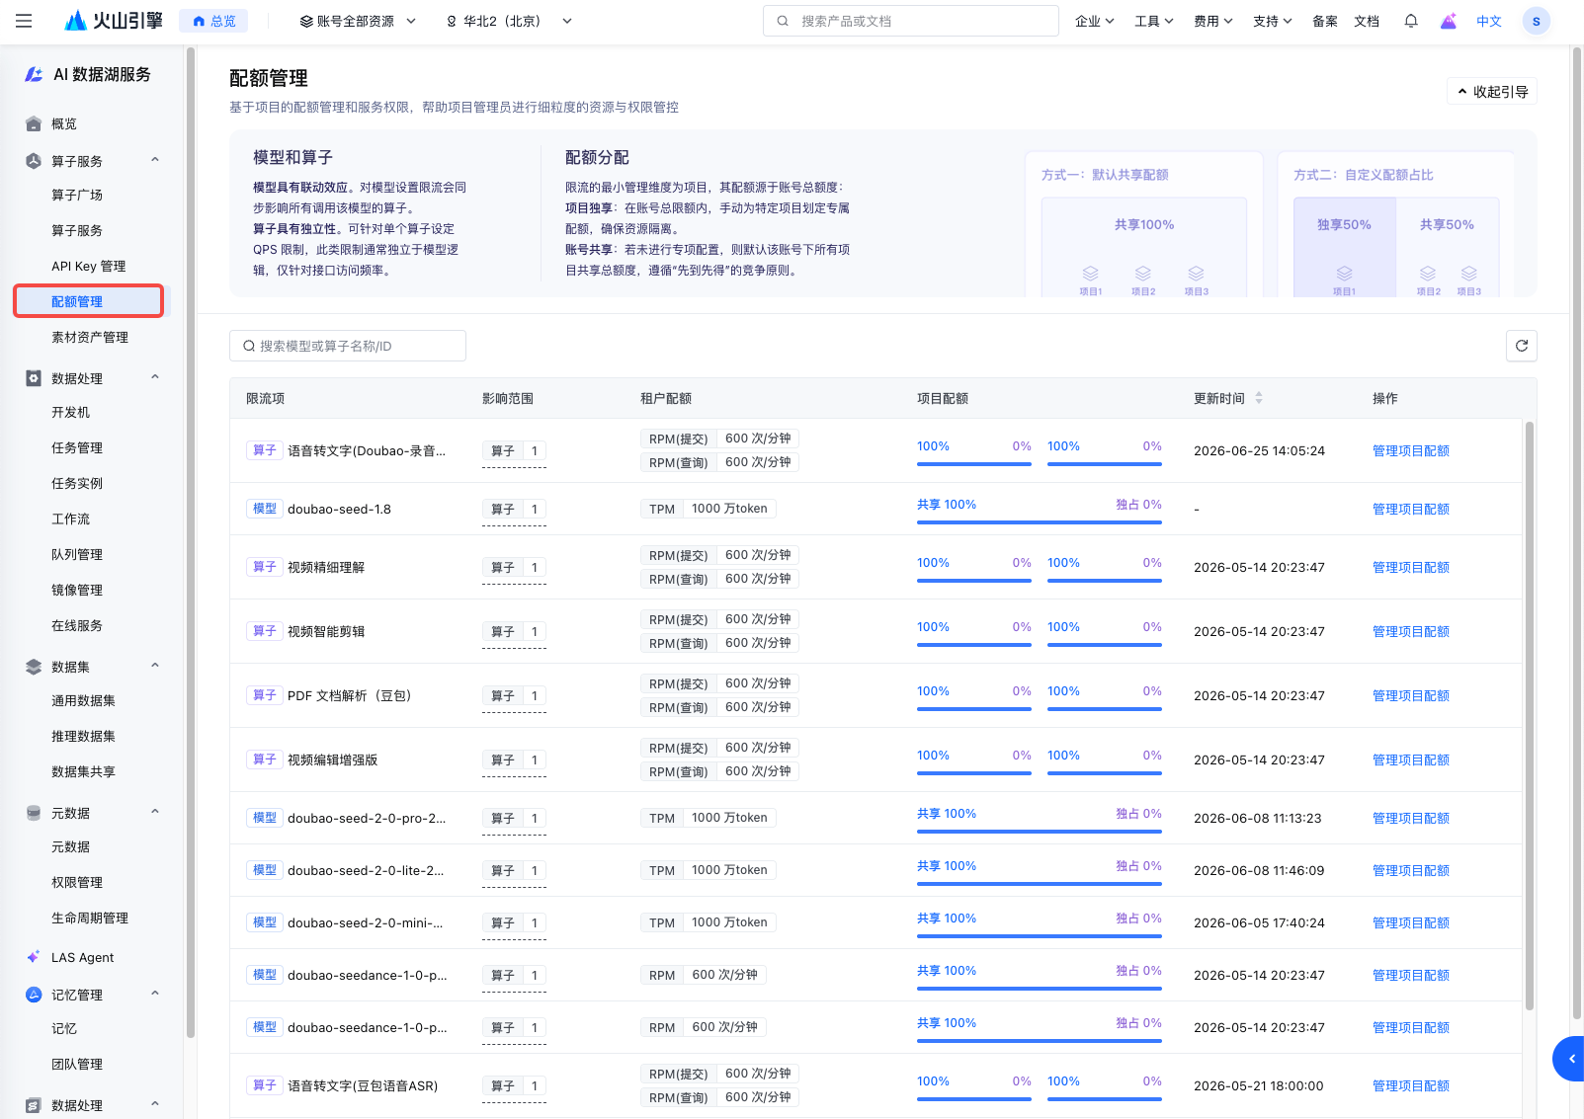Viewport: 1584px width, 1119px height.
Task: Collapse the 数据集 sidebar section
Action: coord(155,666)
